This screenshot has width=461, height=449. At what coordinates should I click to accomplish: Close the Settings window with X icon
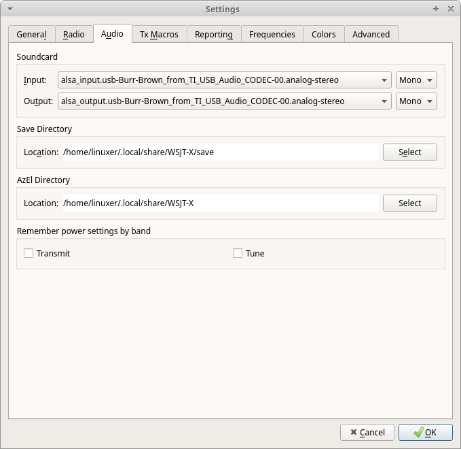click(x=451, y=9)
